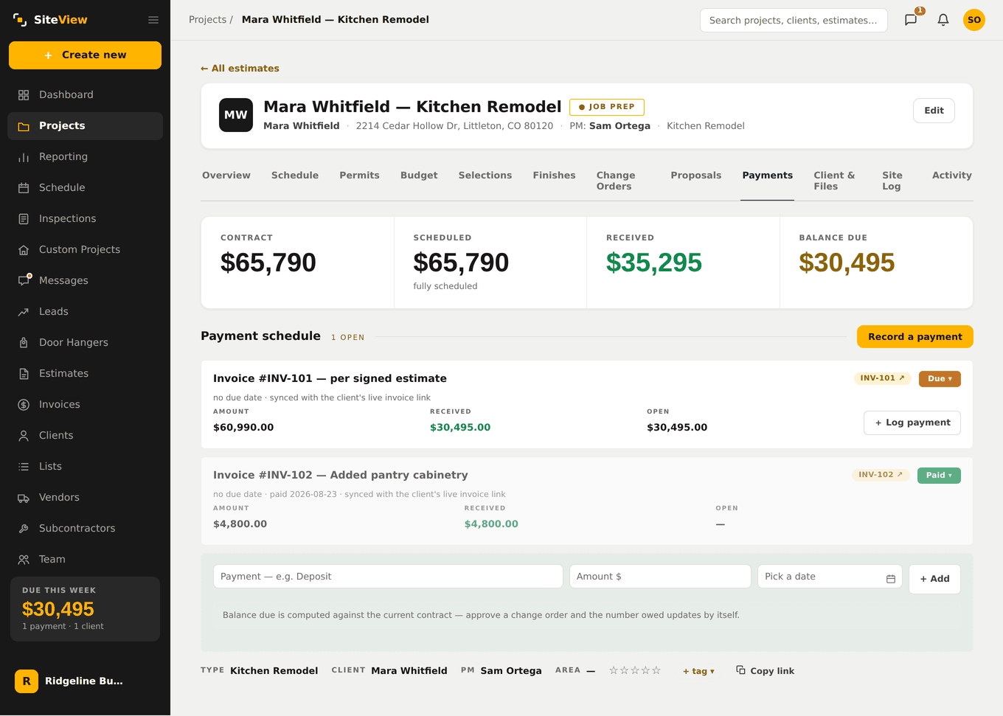The width and height of the screenshot is (1003, 716).
Task: Click the Leads trend arrow icon
Action: point(24,312)
